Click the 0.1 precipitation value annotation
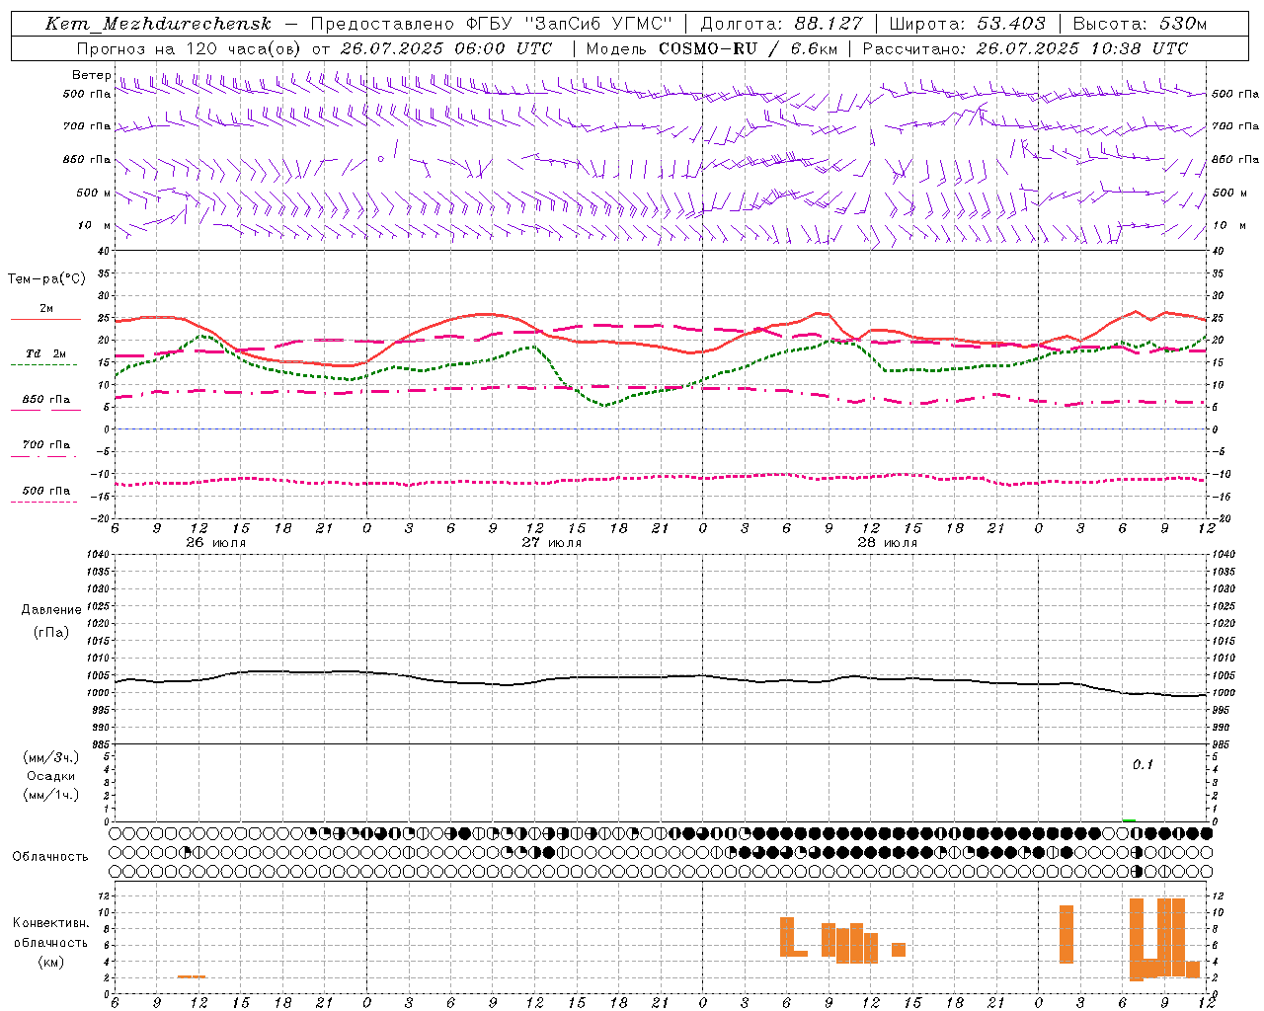This screenshot has height=1011, width=1264. [x=1143, y=764]
